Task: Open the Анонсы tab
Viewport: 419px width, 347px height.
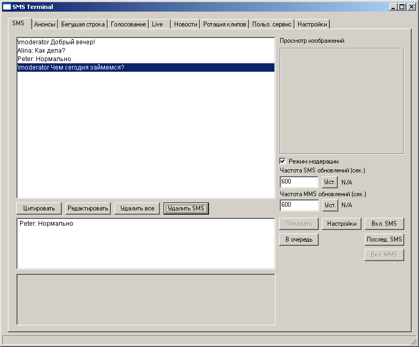Action: pos(45,24)
